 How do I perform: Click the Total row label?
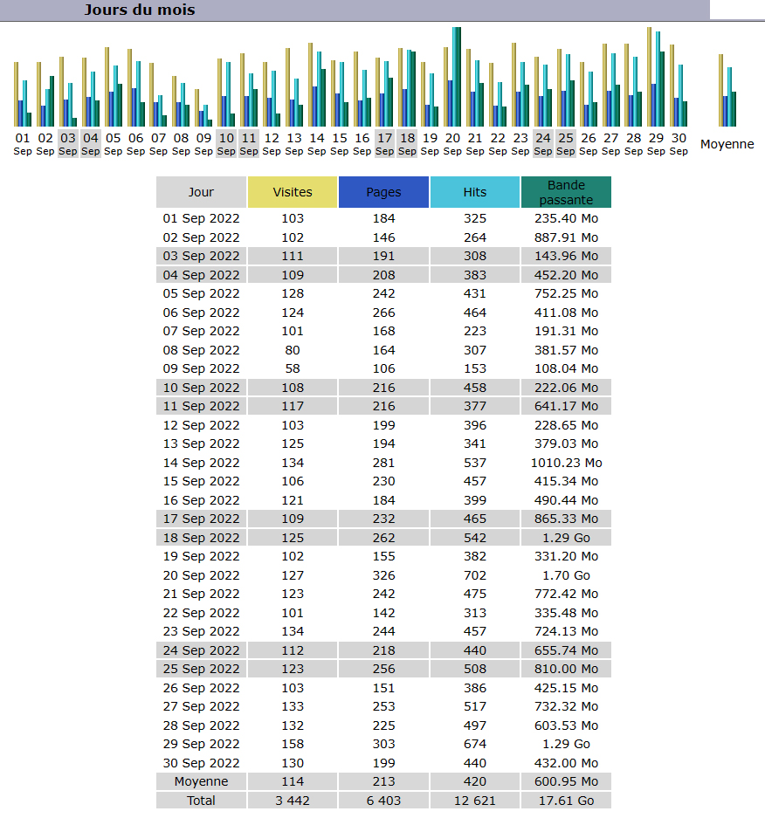[201, 801]
